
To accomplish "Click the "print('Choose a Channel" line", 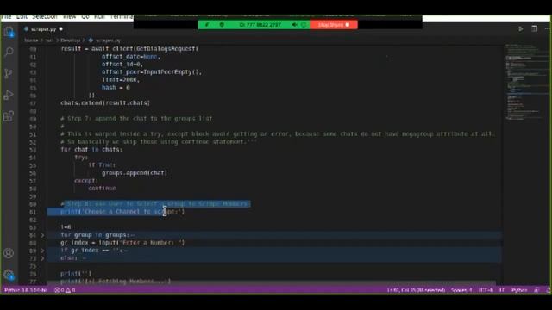I will [122, 212].
